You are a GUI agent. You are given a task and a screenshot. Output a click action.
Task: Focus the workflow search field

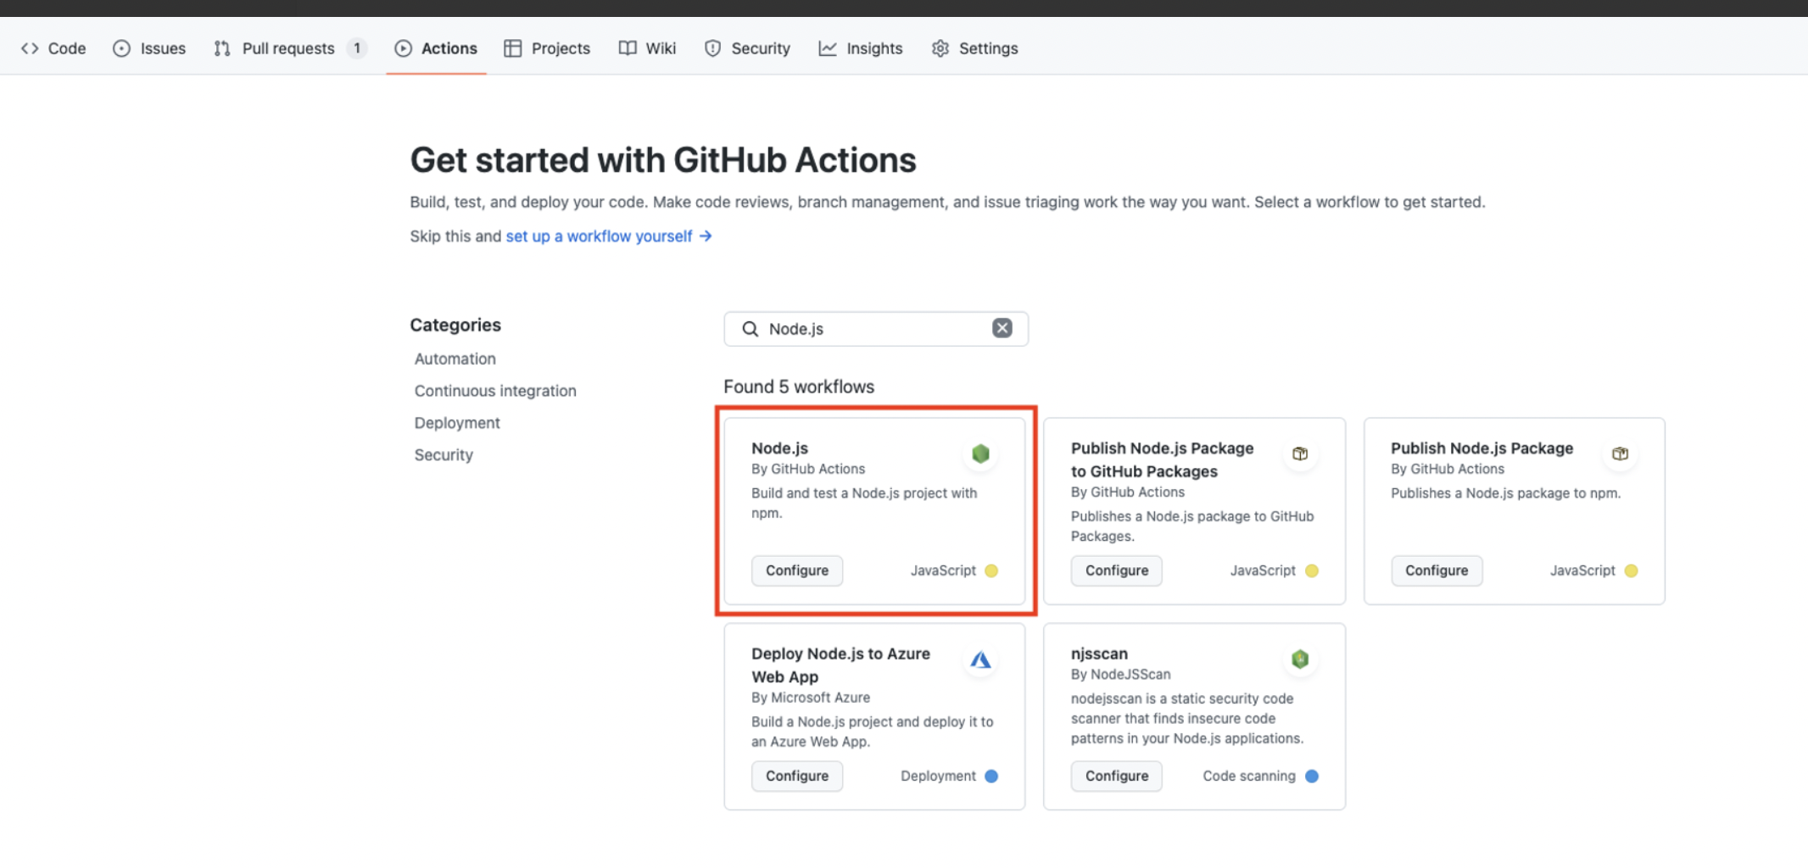876,329
